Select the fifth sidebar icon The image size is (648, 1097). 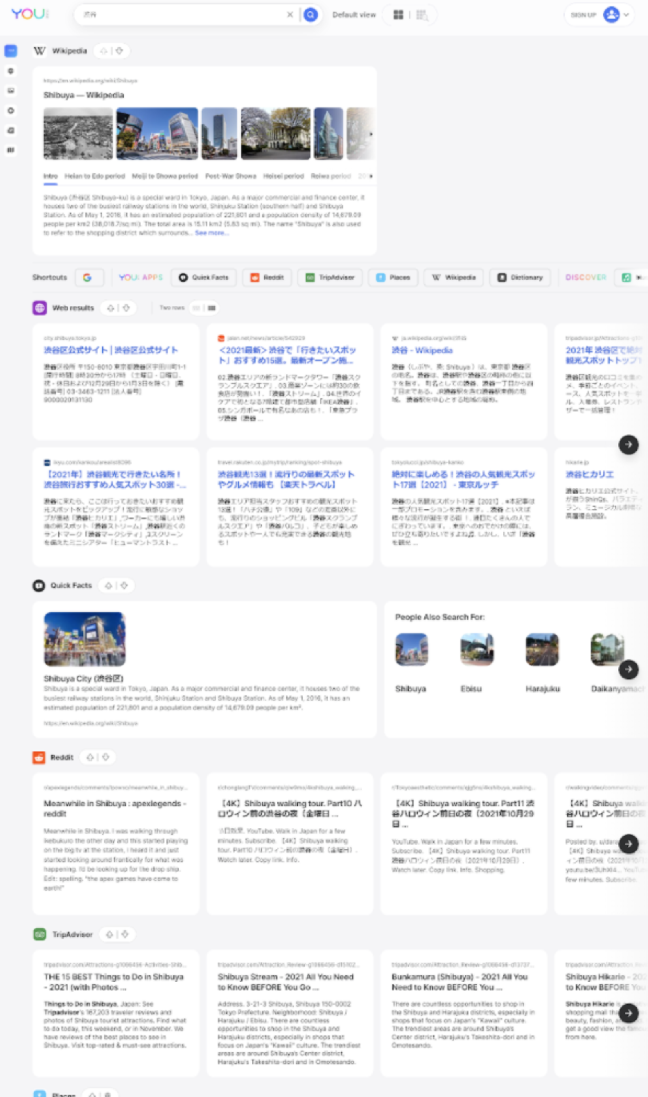[11, 130]
